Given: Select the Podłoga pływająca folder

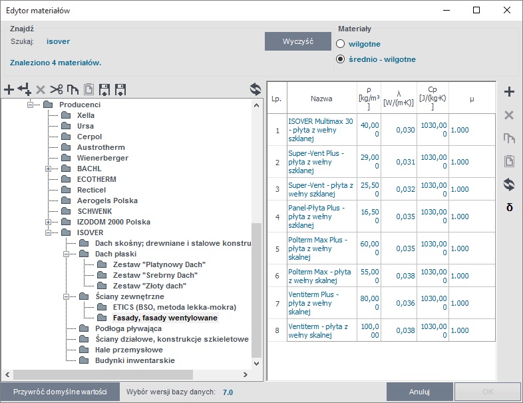Looking at the screenshot, I should [x=128, y=328].
